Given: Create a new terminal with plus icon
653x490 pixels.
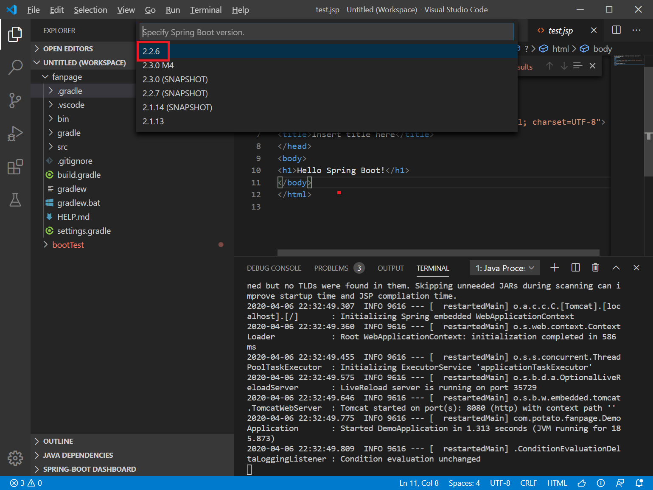Looking at the screenshot, I should point(555,267).
